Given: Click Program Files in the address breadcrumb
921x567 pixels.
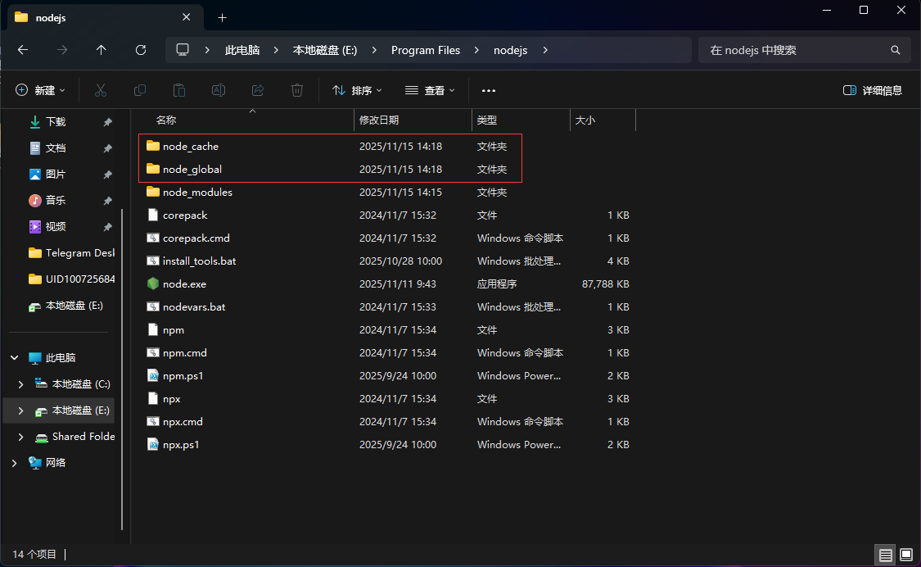Looking at the screenshot, I should [425, 50].
